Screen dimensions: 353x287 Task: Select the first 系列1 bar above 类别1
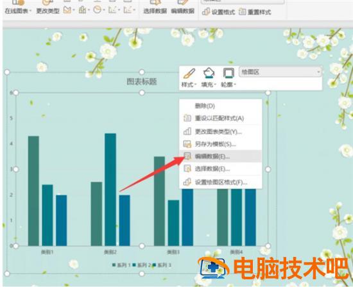[33, 191]
